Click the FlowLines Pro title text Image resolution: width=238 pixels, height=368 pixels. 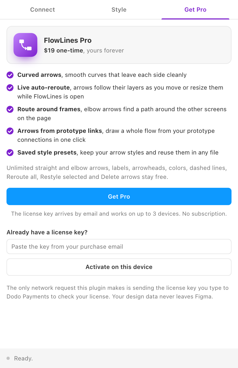click(x=68, y=40)
